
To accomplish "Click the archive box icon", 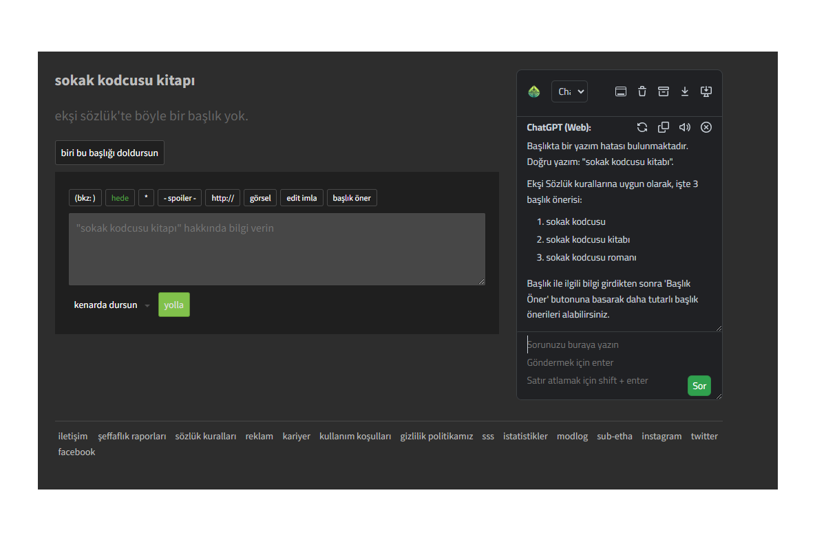I will click(664, 91).
